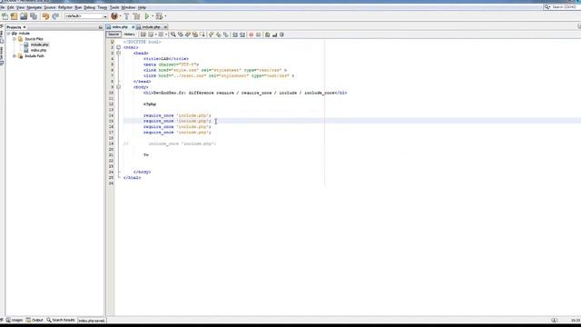
Task: Click Shift Line Left icon
Action: point(235,35)
